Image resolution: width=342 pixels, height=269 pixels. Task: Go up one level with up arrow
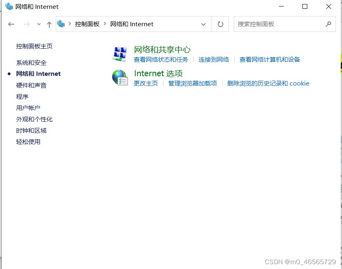point(49,24)
